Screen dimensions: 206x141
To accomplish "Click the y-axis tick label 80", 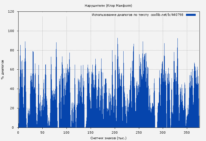I will tap(12, 50).
